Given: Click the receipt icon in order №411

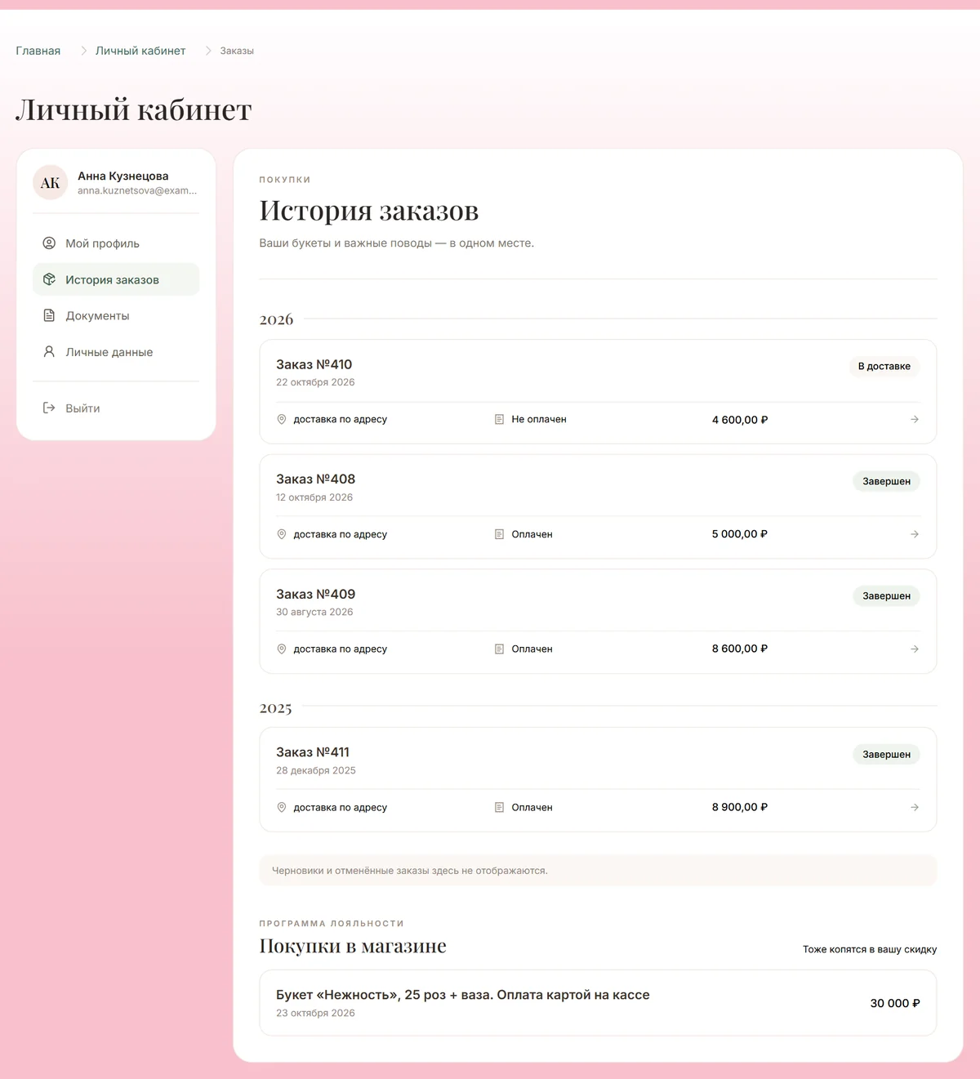Looking at the screenshot, I should click(x=499, y=807).
